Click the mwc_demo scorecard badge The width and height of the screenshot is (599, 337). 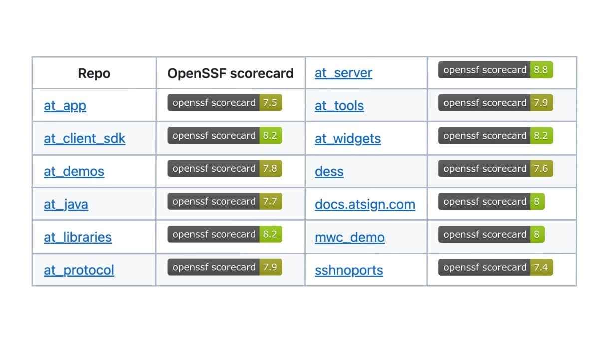click(491, 234)
